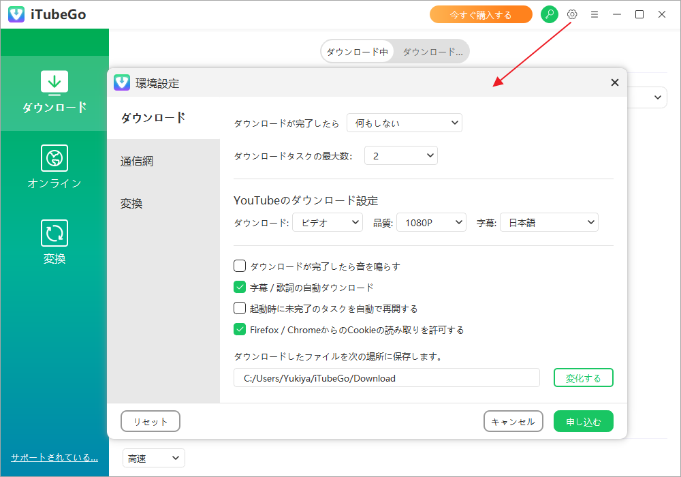This screenshot has height=477, width=681.
Task: Click the 今すぐ購入する button
Action: [481, 15]
